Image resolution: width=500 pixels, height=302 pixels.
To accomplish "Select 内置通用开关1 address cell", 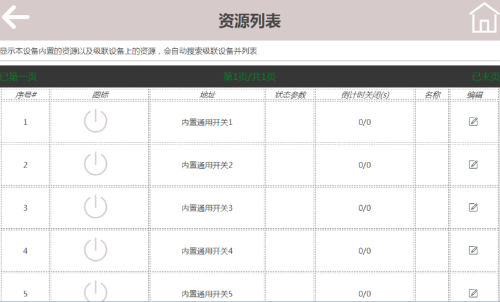I will (x=207, y=122).
